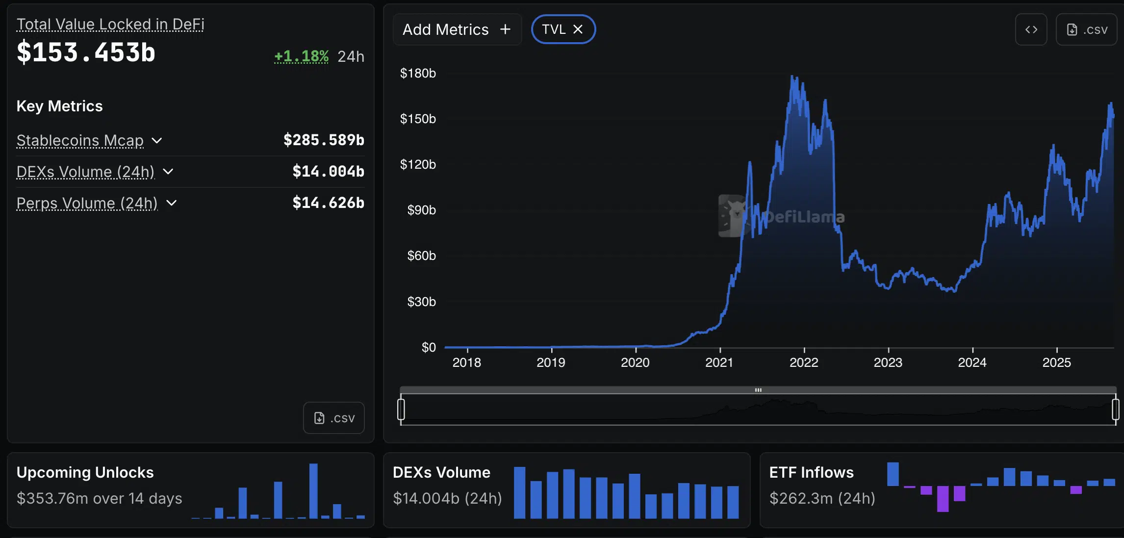Viewport: 1124px width, 538px height.
Task: Click the +1.18% 24h change value
Action: 301,56
